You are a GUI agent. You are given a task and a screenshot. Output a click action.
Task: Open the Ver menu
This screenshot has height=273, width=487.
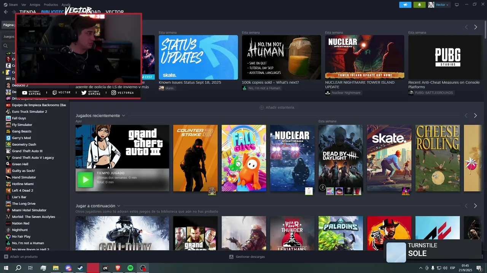(24, 5)
